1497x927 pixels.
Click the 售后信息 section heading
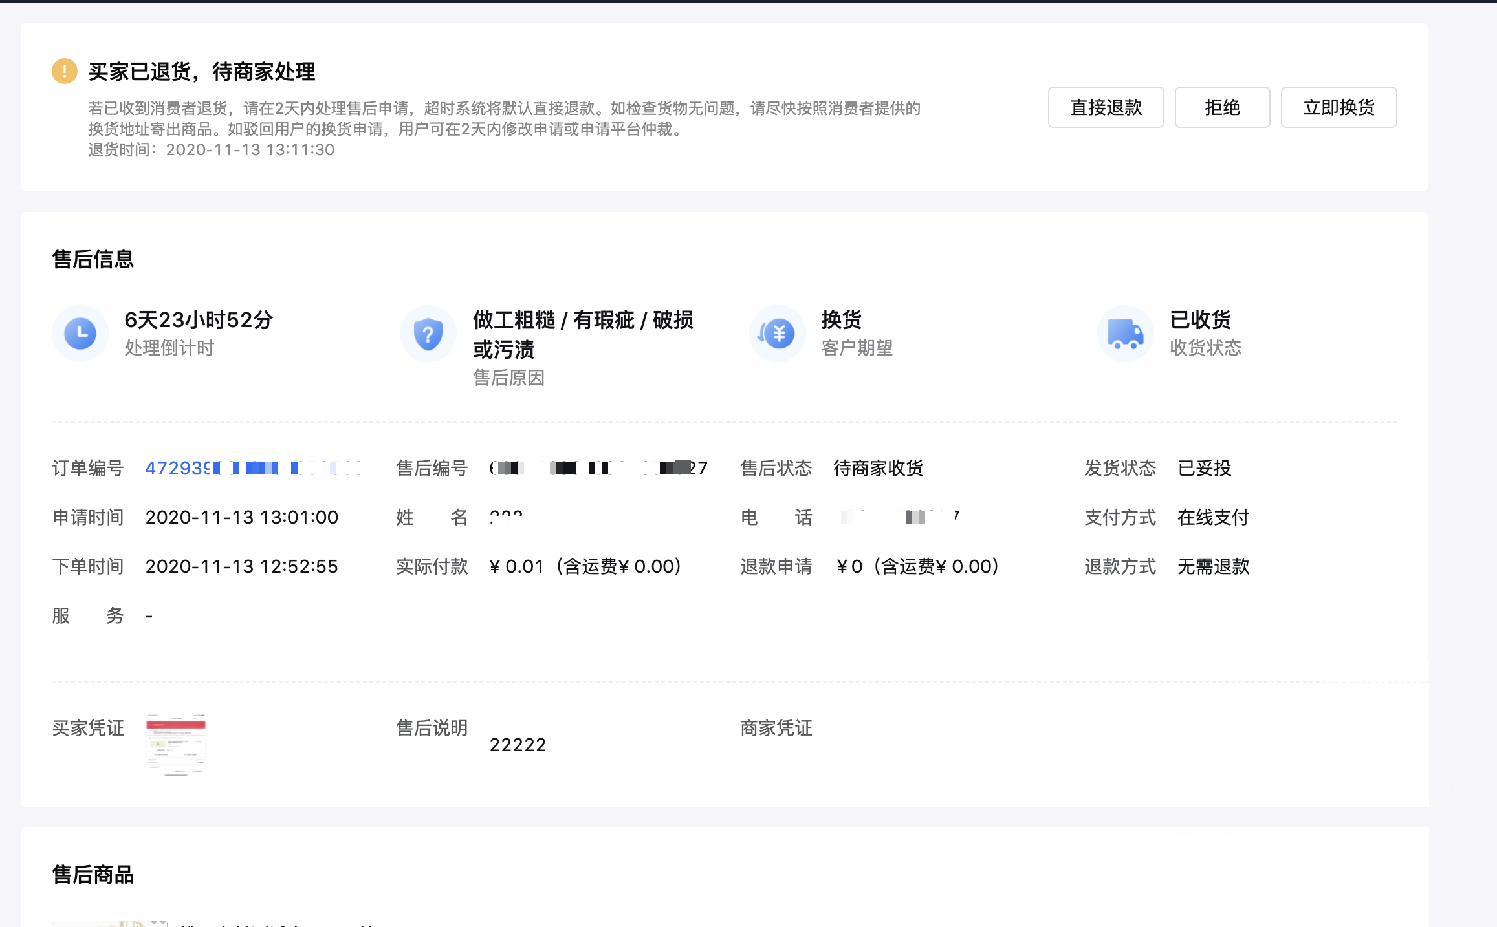(x=93, y=259)
